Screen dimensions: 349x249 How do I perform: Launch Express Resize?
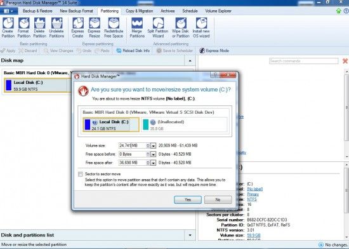coord(95,27)
